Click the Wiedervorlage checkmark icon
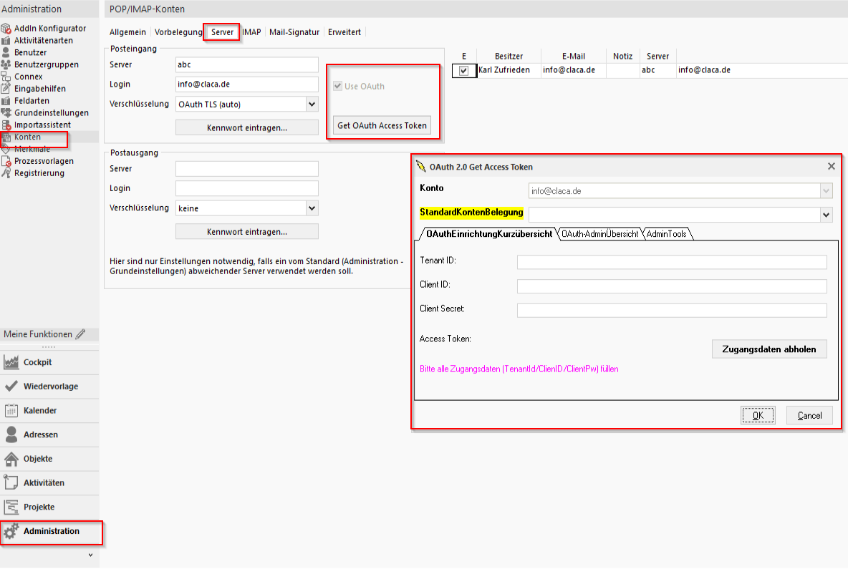Viewport: 848px width, 569px height. coord(11,386)
